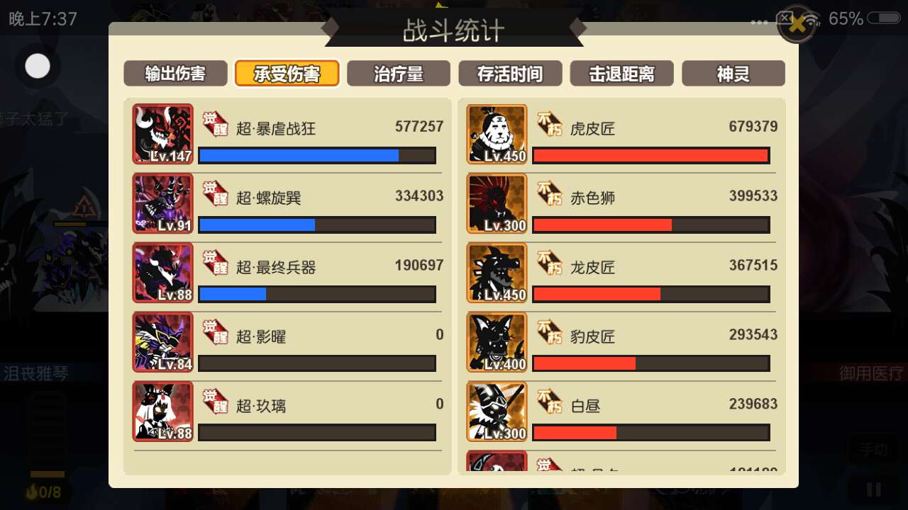The height and width of the screenshot is (510, 908).
Task: Tap the 超·暴虐战狂 character portrait
Action: coord(162,134)
